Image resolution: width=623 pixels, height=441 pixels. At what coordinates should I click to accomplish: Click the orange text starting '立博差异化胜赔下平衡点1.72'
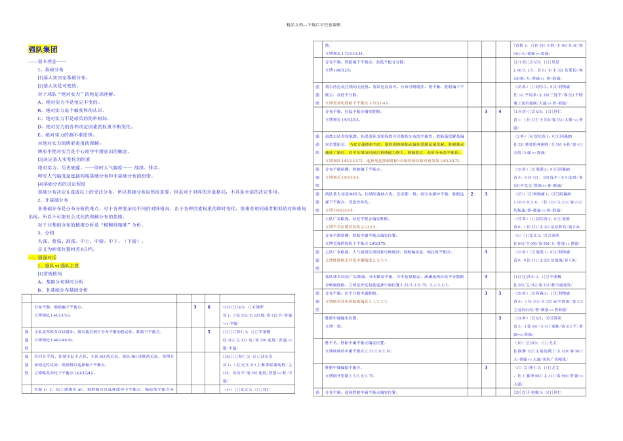point(357,103)
